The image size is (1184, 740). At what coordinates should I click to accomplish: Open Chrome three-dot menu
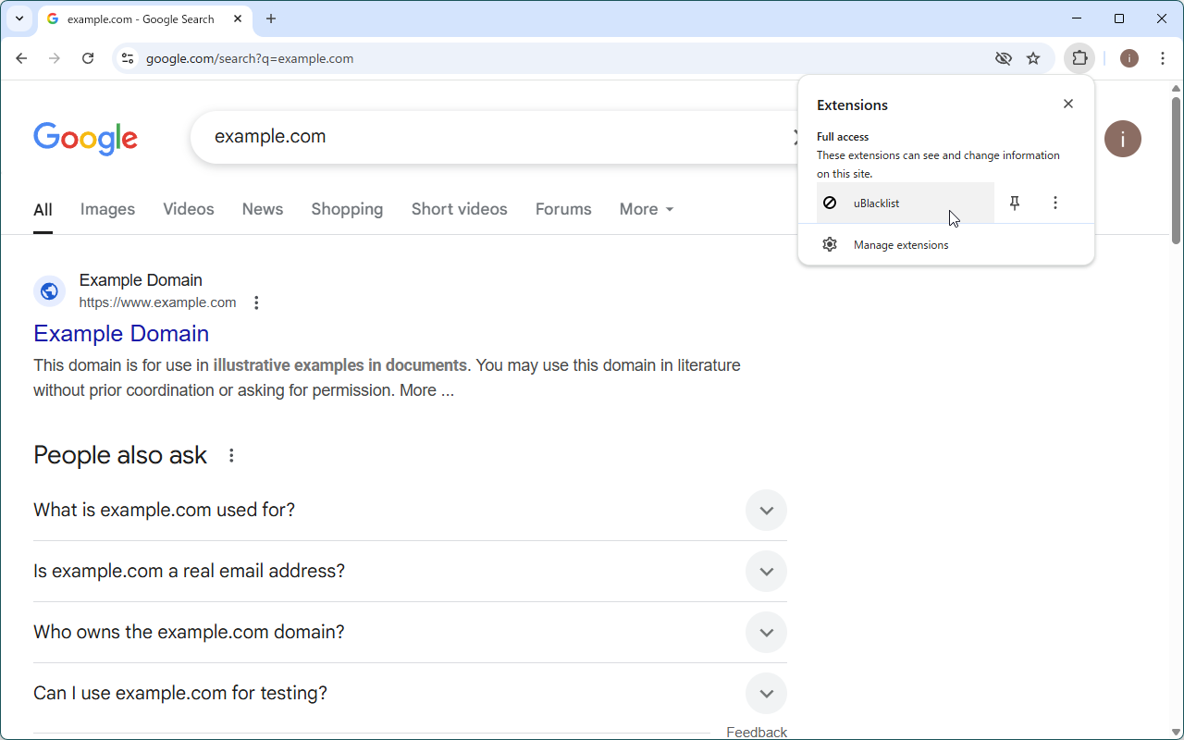1163,58
